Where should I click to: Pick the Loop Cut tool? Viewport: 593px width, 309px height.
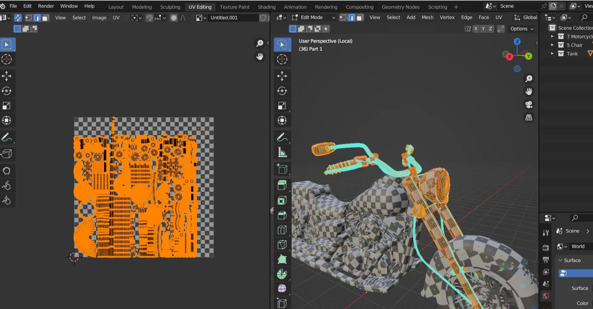coord(282,230)
